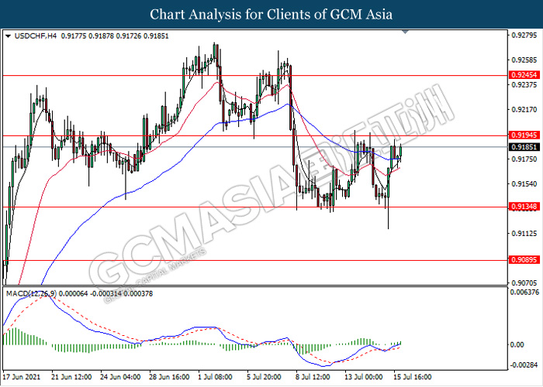Click the 5 Jul 20:00 time label
Screen dimensions: 543x387
click(264, 377)
